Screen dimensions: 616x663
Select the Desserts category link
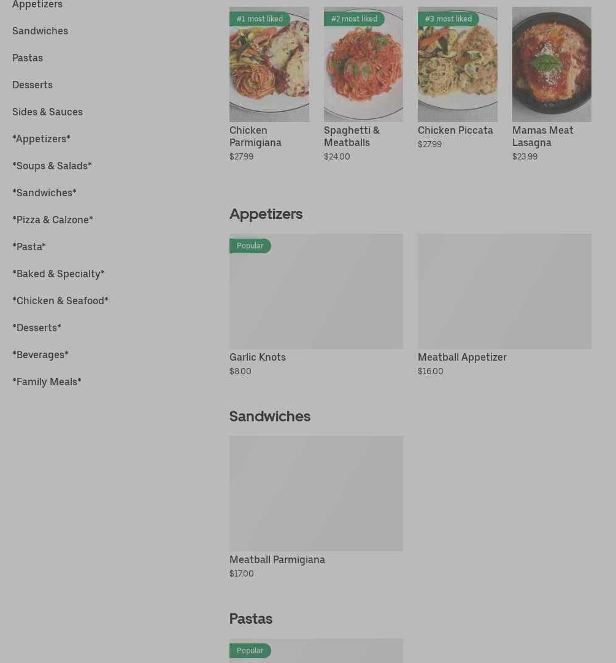33,85
